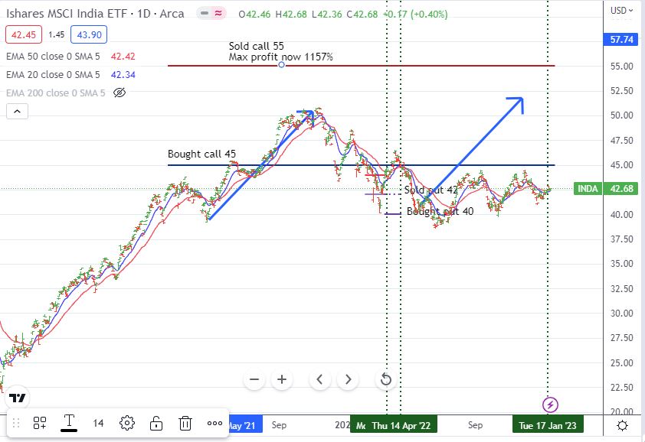Image resolution: width=645 pixels, height=442 pixels.
Task: Click the template grid icon in floating toolbar
Action: 40,423
